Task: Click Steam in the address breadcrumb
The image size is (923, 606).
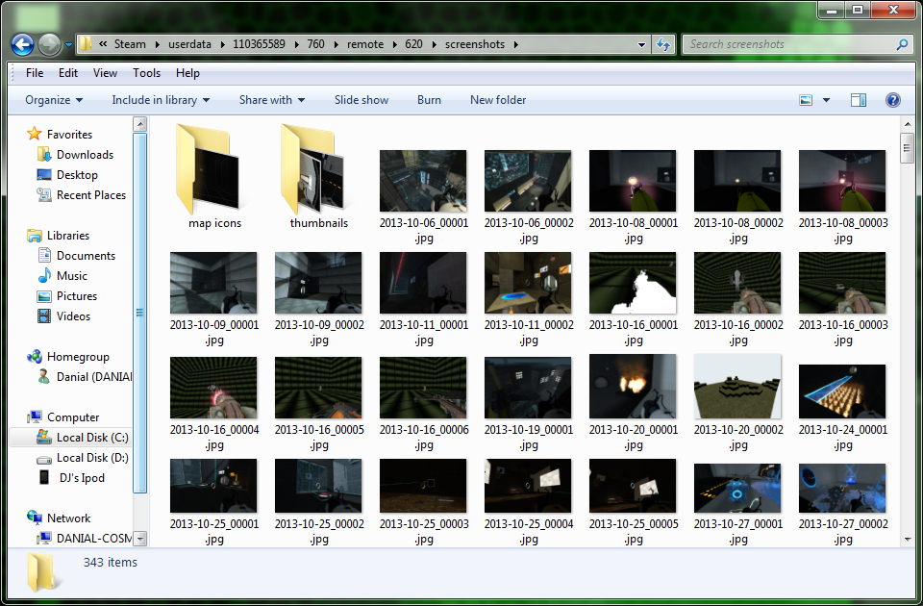Action: pyautogui.click(x=130, y=44)
